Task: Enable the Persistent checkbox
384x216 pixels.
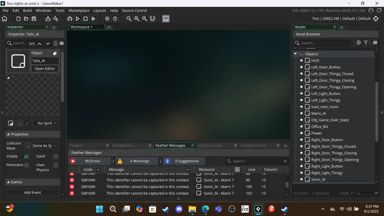Action: [26, 165]
